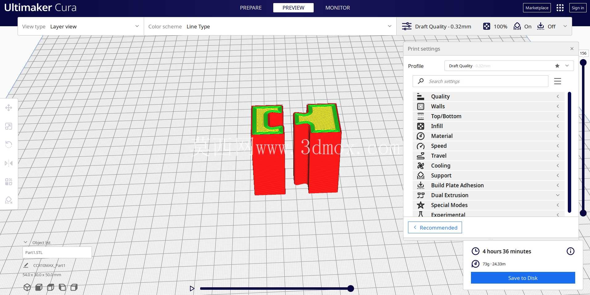
Task: Expand the Top/Bottom settings category
Action: click(x=489, y=116)
